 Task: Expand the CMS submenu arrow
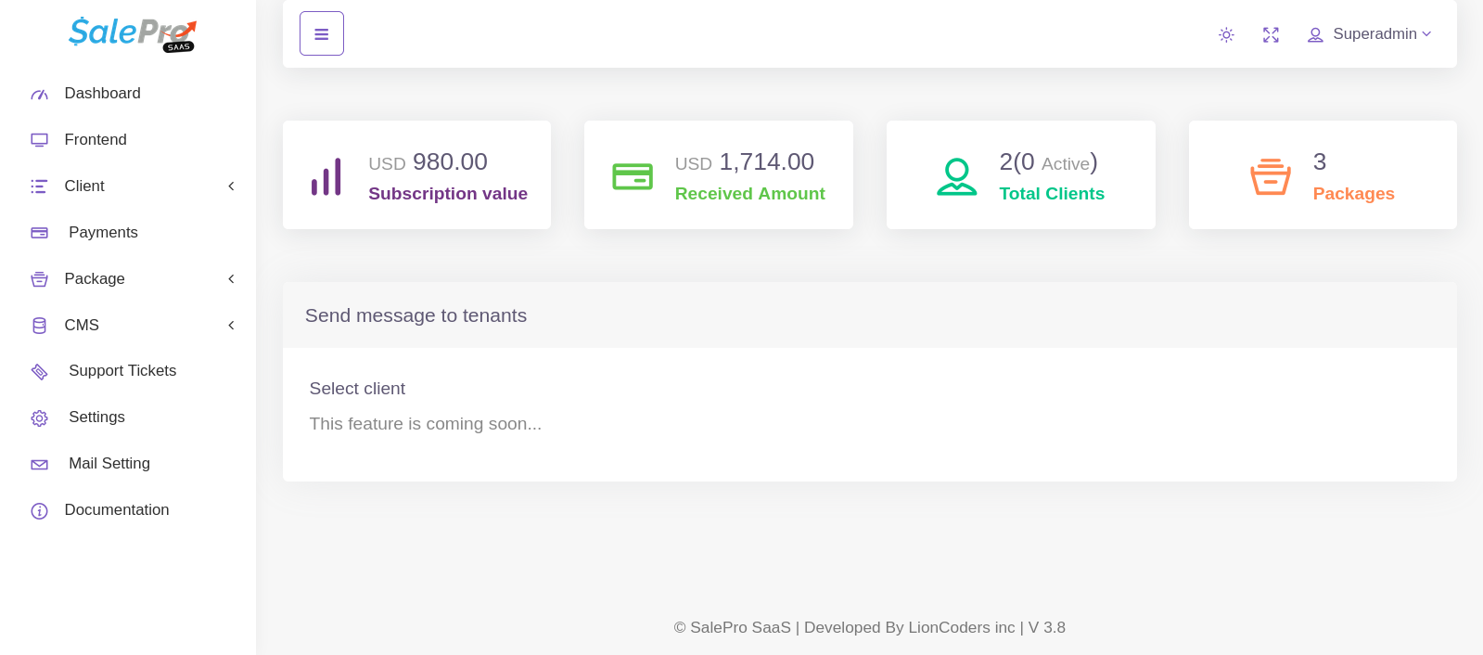click(231, 326)
